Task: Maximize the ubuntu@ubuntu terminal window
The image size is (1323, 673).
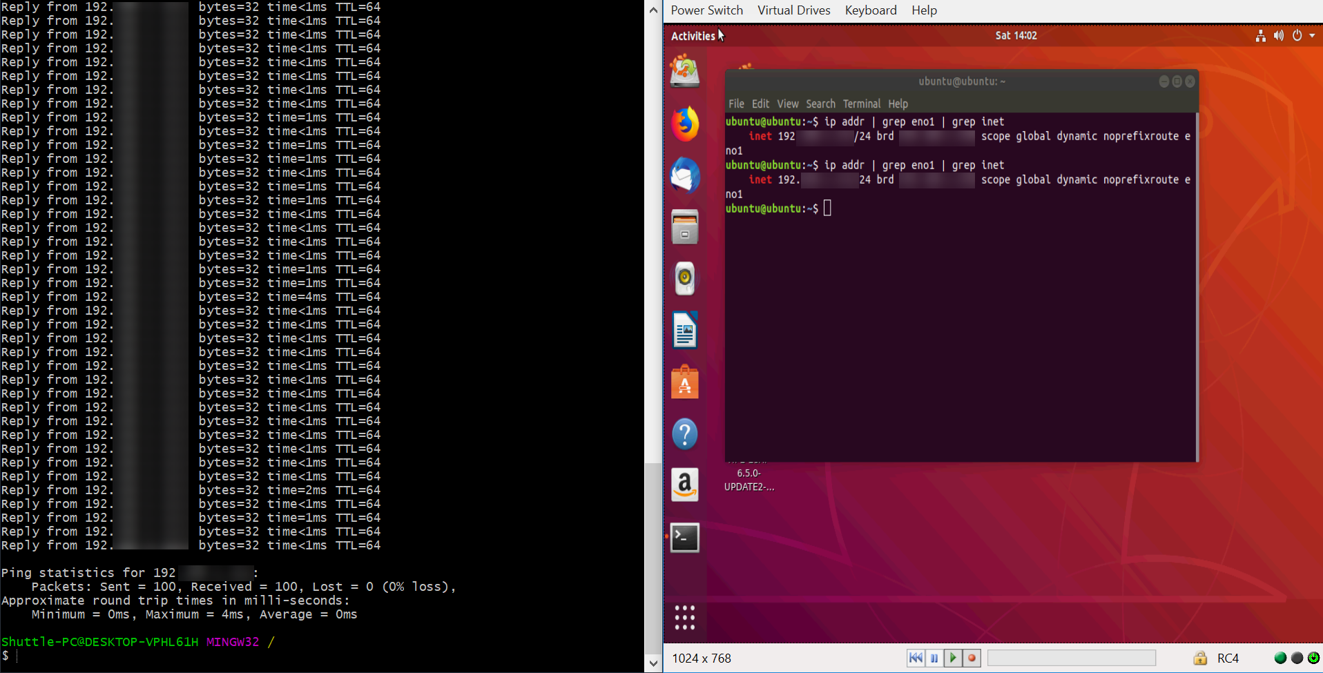Action: coord(1177,81)
